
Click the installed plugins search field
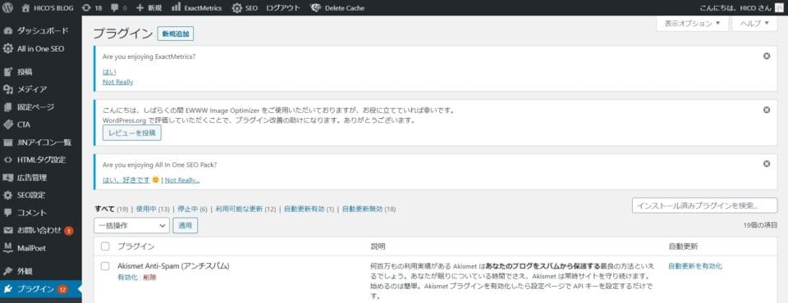[x=704, y=206]
